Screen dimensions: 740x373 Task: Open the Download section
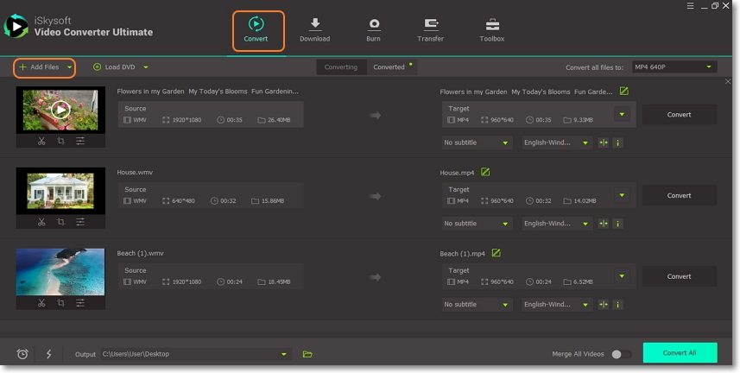click(x=314, y=29)
